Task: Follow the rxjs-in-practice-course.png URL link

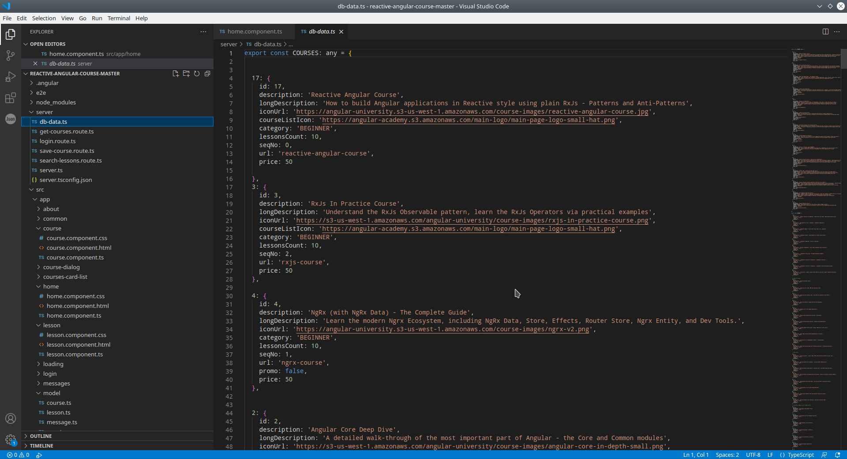Action: point(472,221)
